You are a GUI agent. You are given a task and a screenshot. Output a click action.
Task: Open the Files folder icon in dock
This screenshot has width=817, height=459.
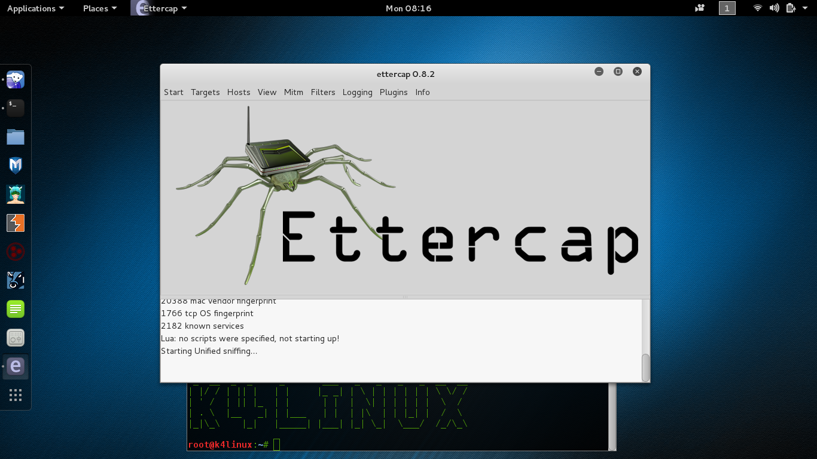click(x=16, y=137)
